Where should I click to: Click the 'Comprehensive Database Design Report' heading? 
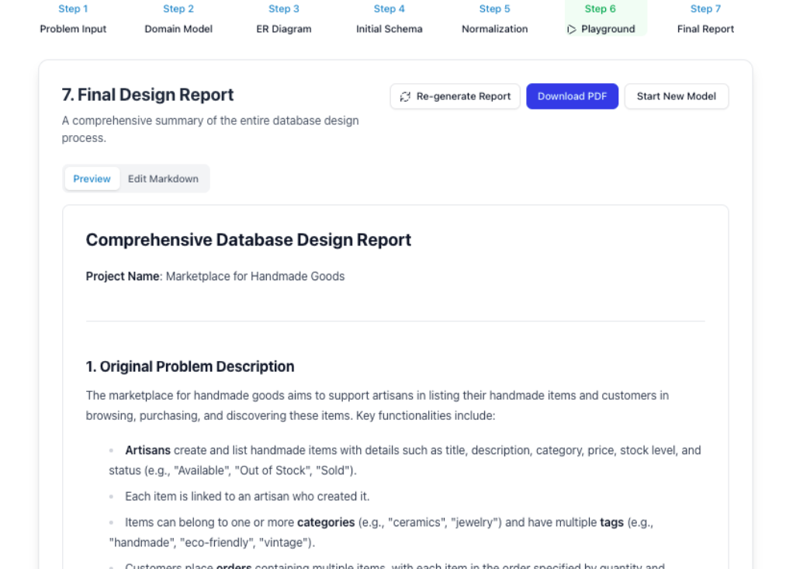click(248, 240)
